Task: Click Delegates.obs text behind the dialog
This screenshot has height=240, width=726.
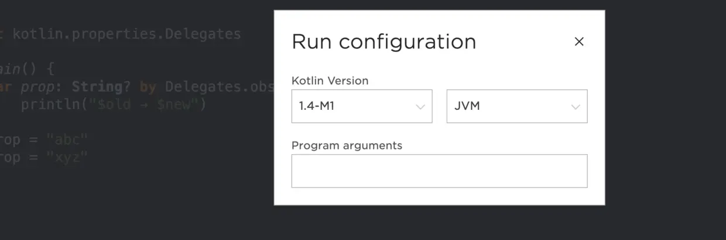Action: click(x=219, y=87)
